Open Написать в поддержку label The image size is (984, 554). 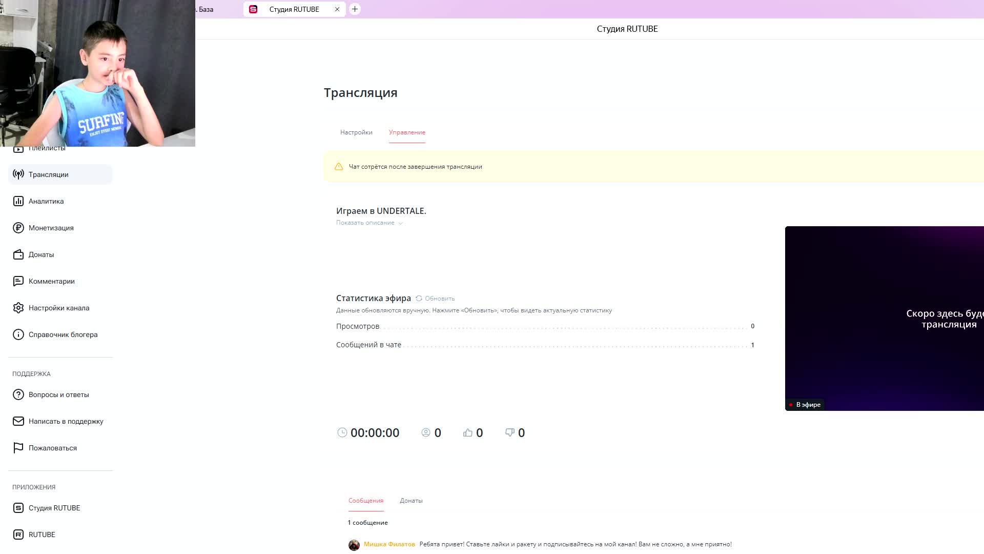pyautogui.click(x=66, y=421)
